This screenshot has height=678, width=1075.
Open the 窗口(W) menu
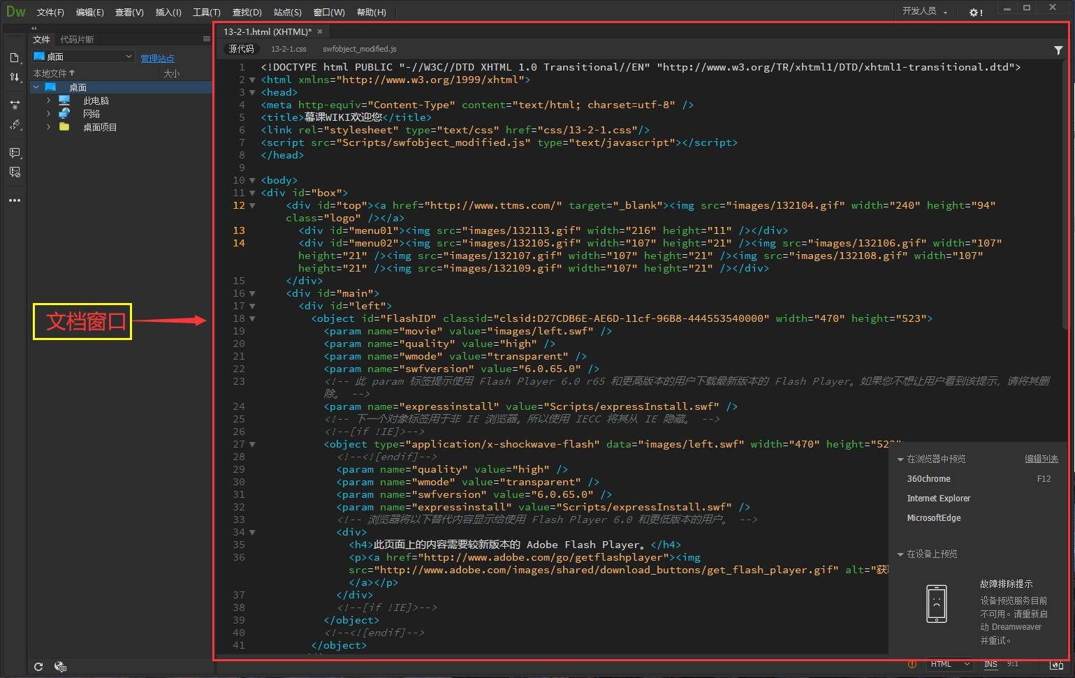coord(329,12)
